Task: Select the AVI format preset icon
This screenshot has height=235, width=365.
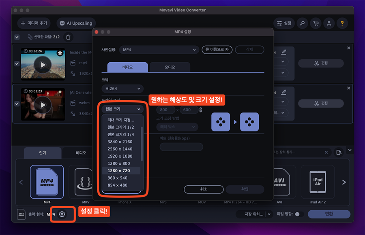Action: 281,182
